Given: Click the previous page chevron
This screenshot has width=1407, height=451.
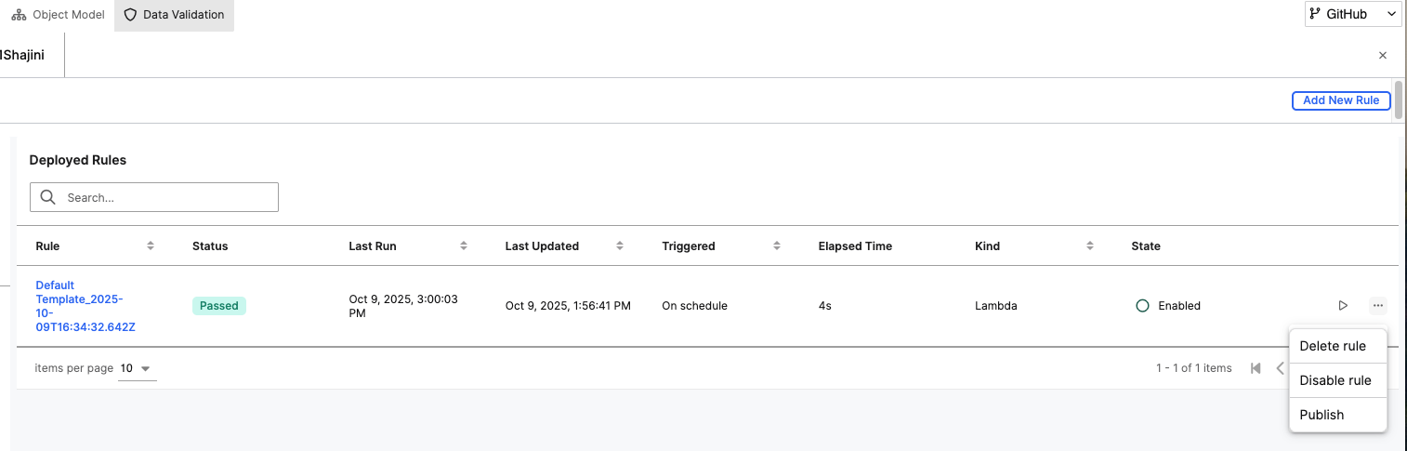Looking at the screenshot, I should click(1280, 368).
